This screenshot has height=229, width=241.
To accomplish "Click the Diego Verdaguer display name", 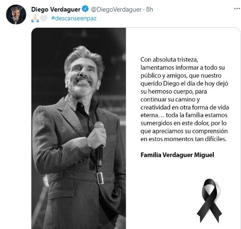I will click(56, 9).
